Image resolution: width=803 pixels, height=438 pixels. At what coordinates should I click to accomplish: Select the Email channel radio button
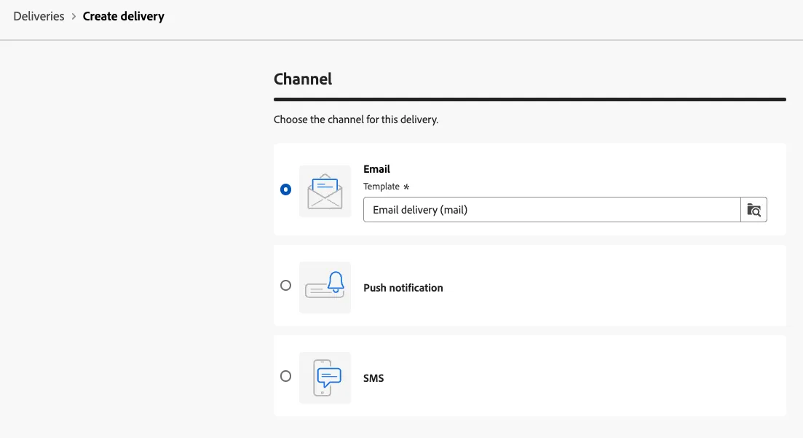point(286,189)
